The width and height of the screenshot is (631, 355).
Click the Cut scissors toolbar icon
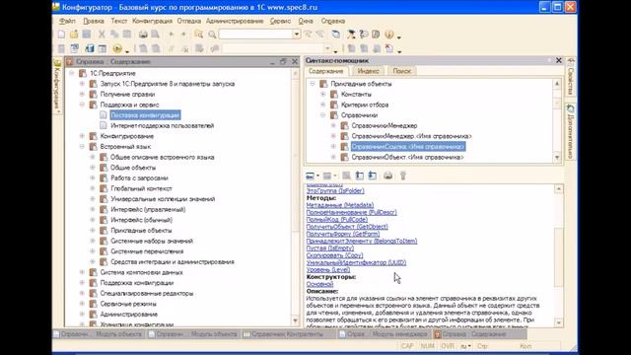(102, 35)
